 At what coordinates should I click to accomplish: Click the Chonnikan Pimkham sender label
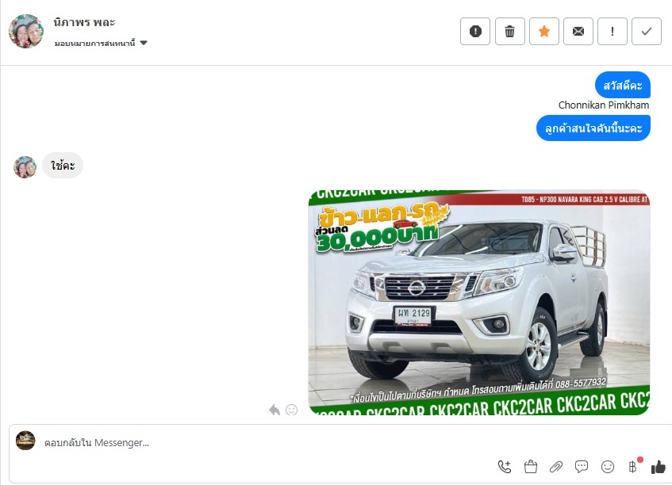click(x=604, y=105)
